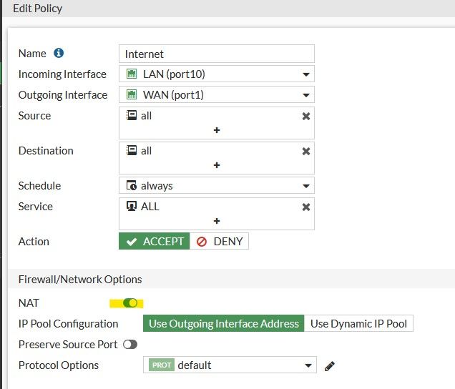Click the plus icon to add Source
455x389 pixels.
(216, 130)
